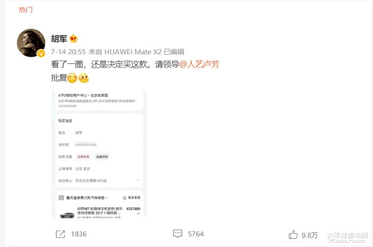Click the store icon before 重庆金康赛力斯
Image resolution: width=373 pixels, height=247 pixels.
(61, 197)
